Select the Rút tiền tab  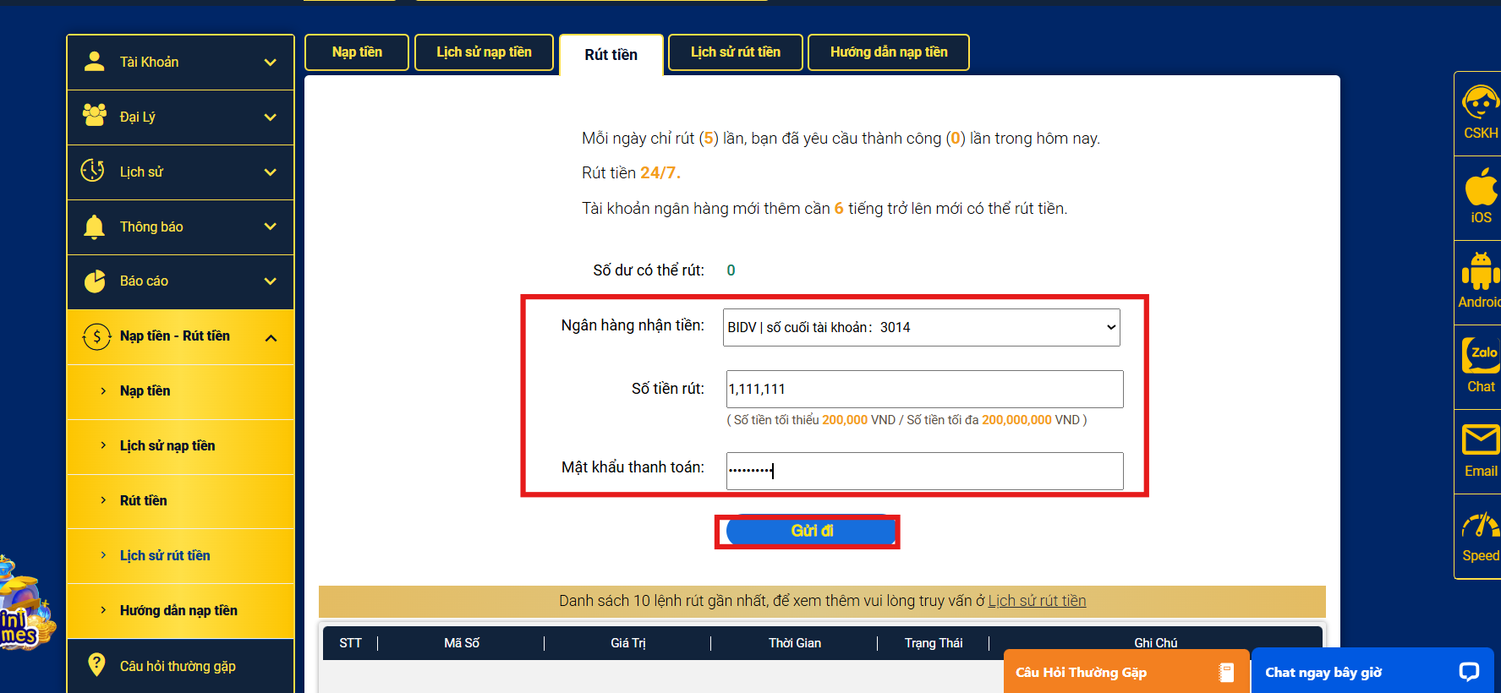tap(611, 55)
